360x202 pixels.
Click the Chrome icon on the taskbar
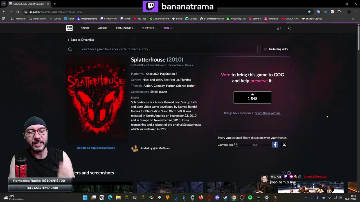pos(234,198)
